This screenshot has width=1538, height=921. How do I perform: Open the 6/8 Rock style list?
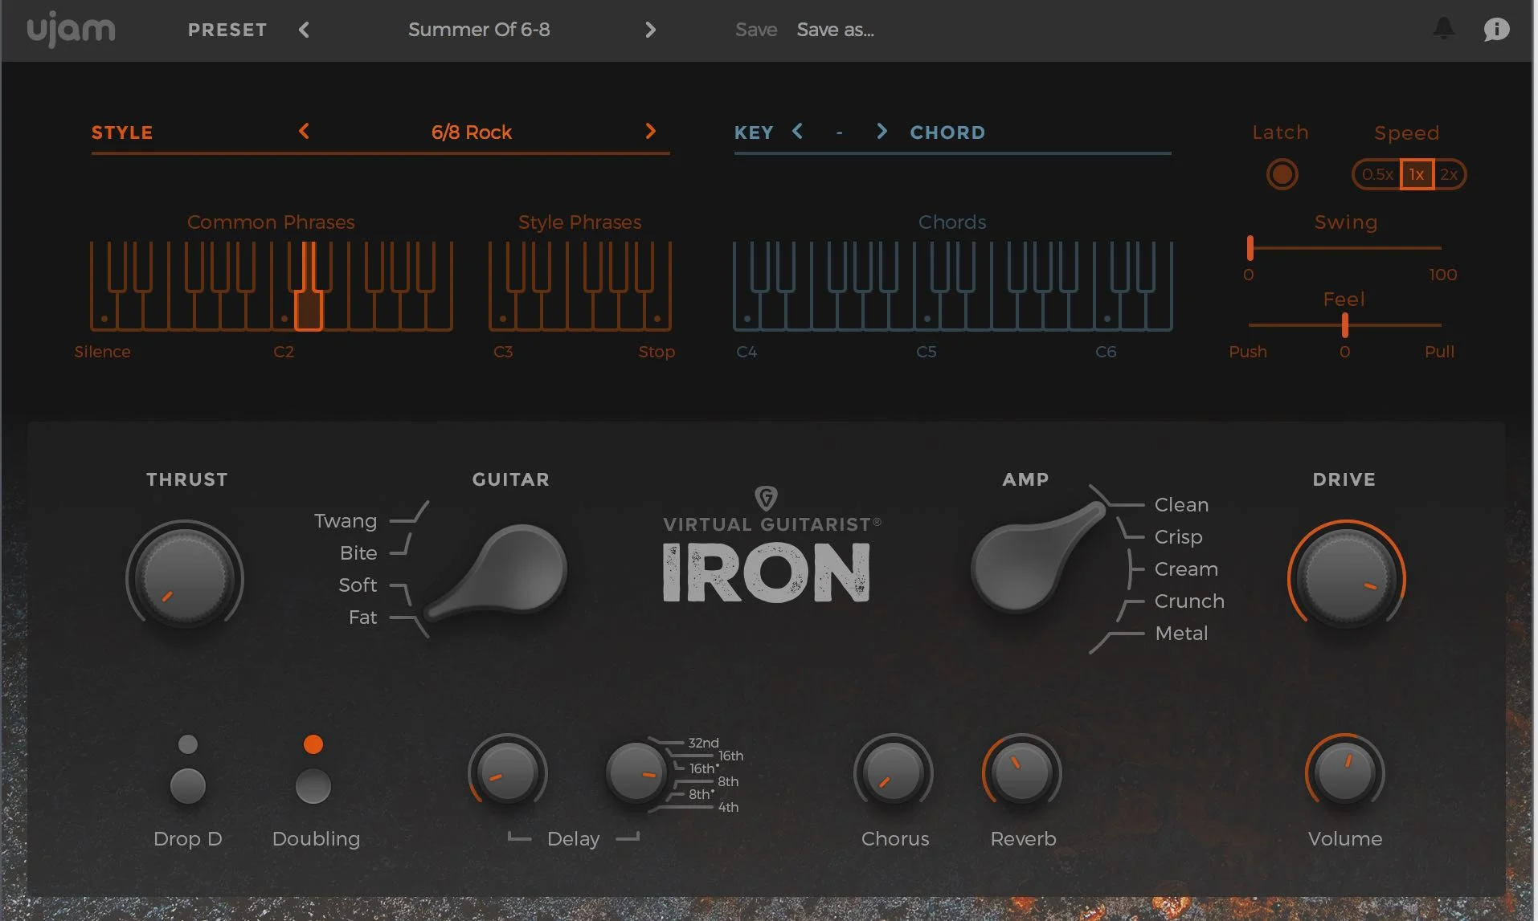point(472,132)
